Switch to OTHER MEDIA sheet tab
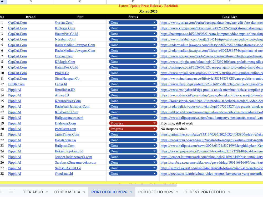 click(67, 192)
